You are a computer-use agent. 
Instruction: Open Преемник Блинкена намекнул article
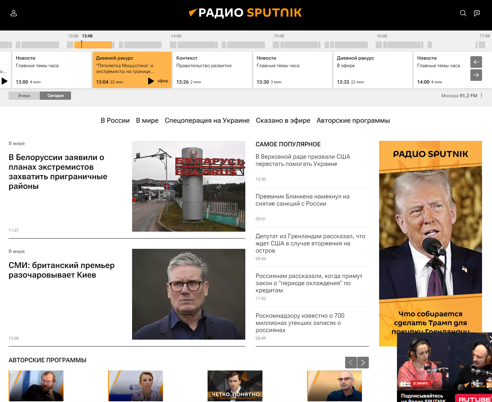coord(302,200)
